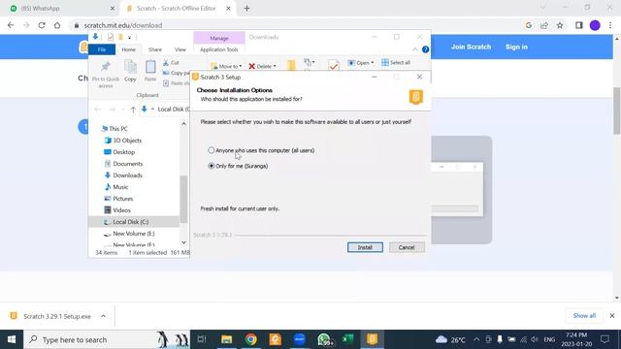The image size is (621, 349).
Task: Click Chrome home button
Action: (x=57, y=25)
